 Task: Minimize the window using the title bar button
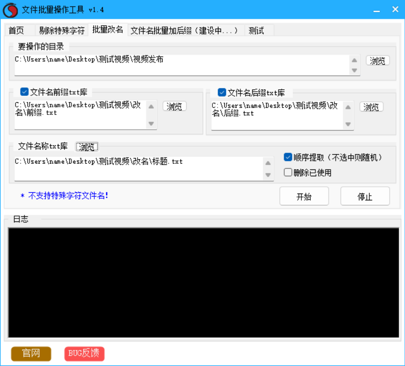(x=375, y=10)
